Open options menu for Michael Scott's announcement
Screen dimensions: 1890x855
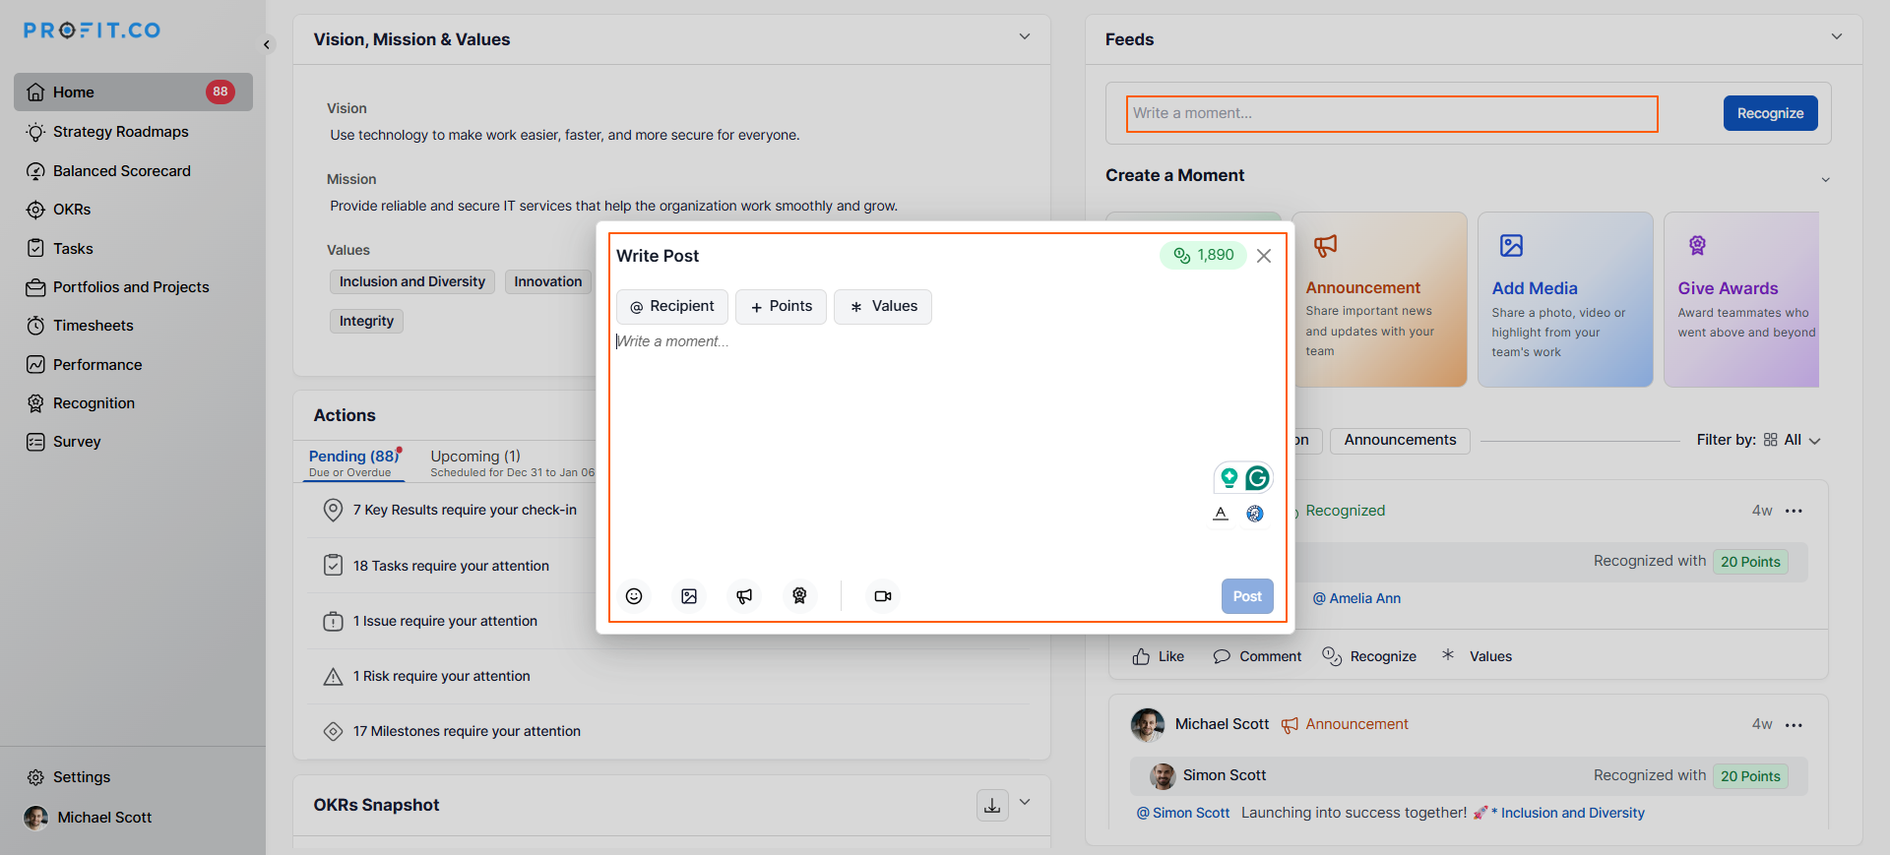point(1794,725)
